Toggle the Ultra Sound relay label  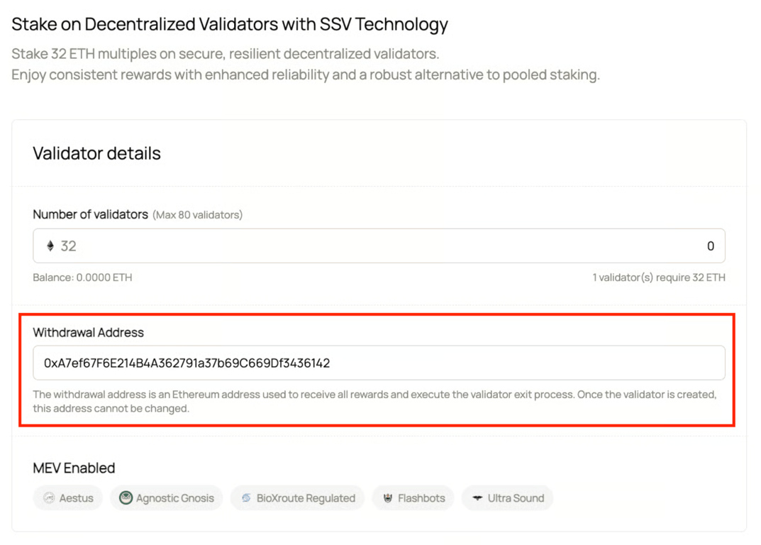point(516,498)
